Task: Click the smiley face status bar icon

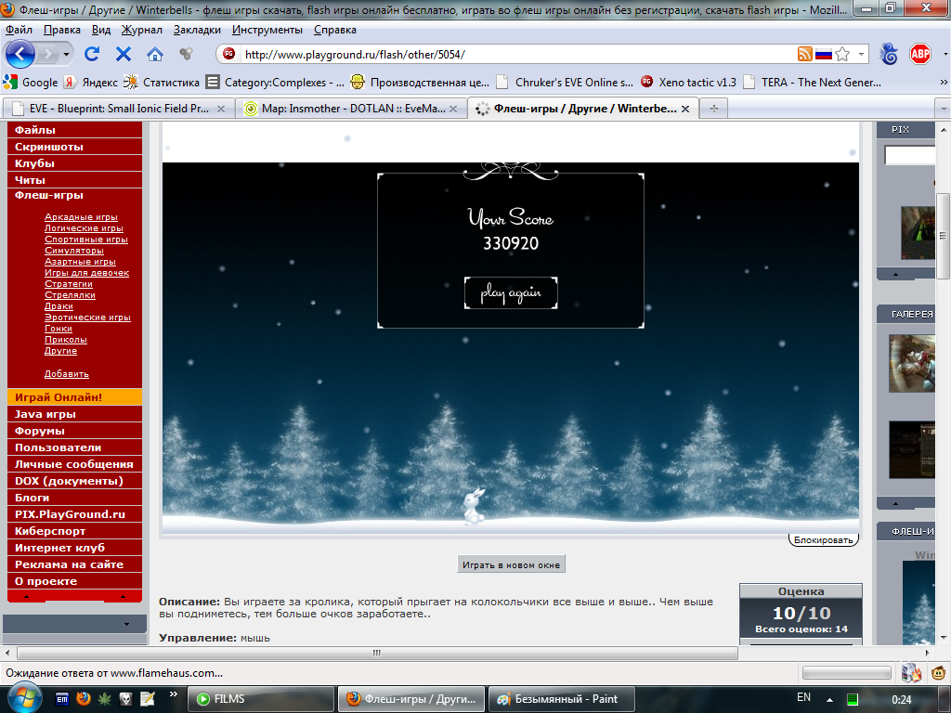Action: tap(939, 672)
